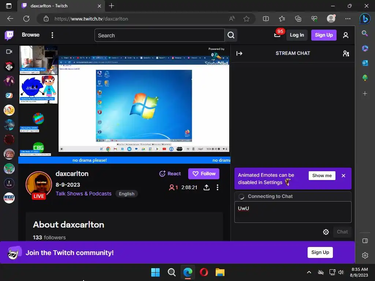
Task: Open the stream options three-dot menu
Action: click(x=218, y=187)
